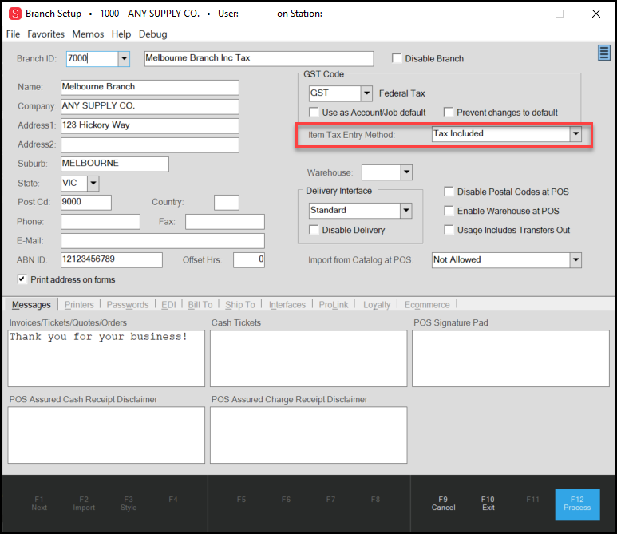Click the F1 Next button
The width and height of the screenshot is (617, 534).
pos(39,504)
